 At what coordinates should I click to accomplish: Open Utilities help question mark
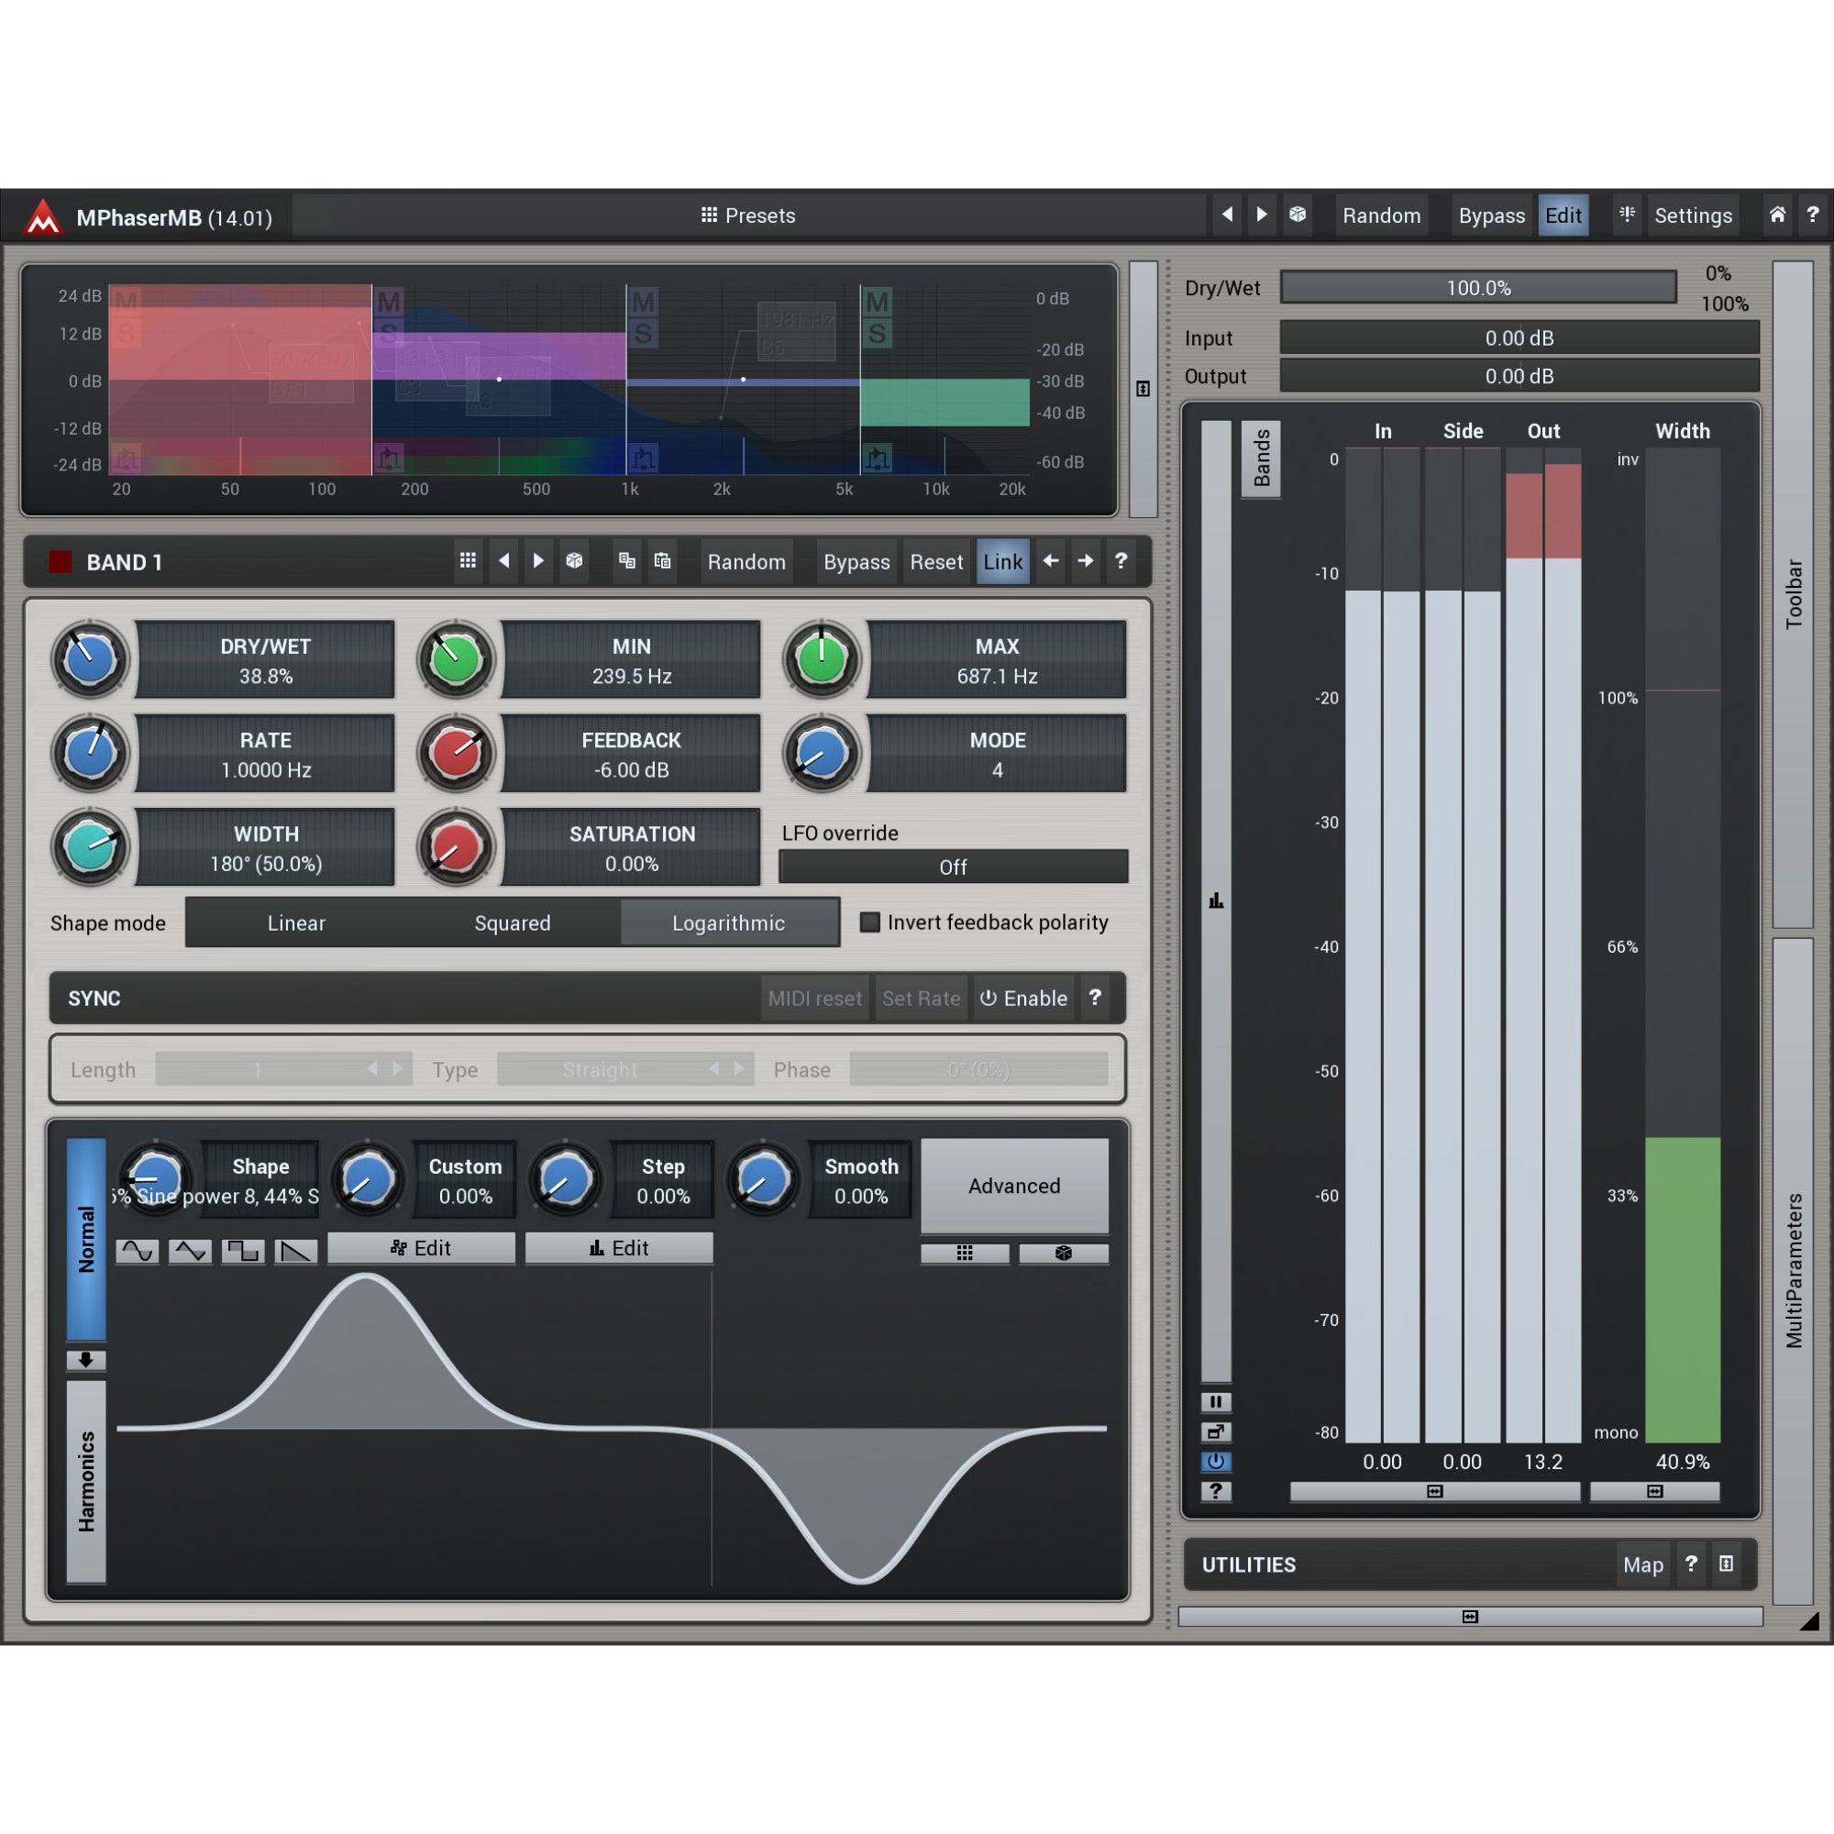tap(1691, 1563)
